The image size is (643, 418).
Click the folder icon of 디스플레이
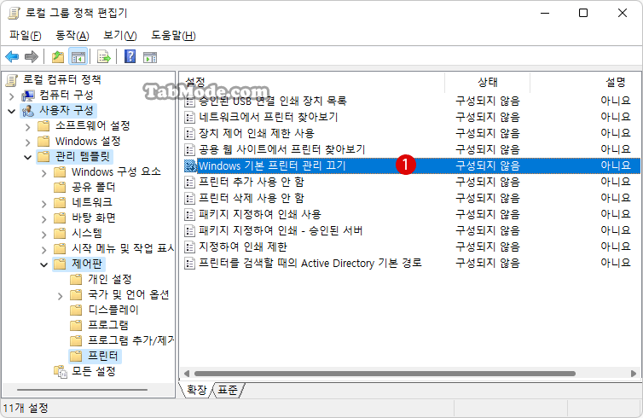point(76,310)
